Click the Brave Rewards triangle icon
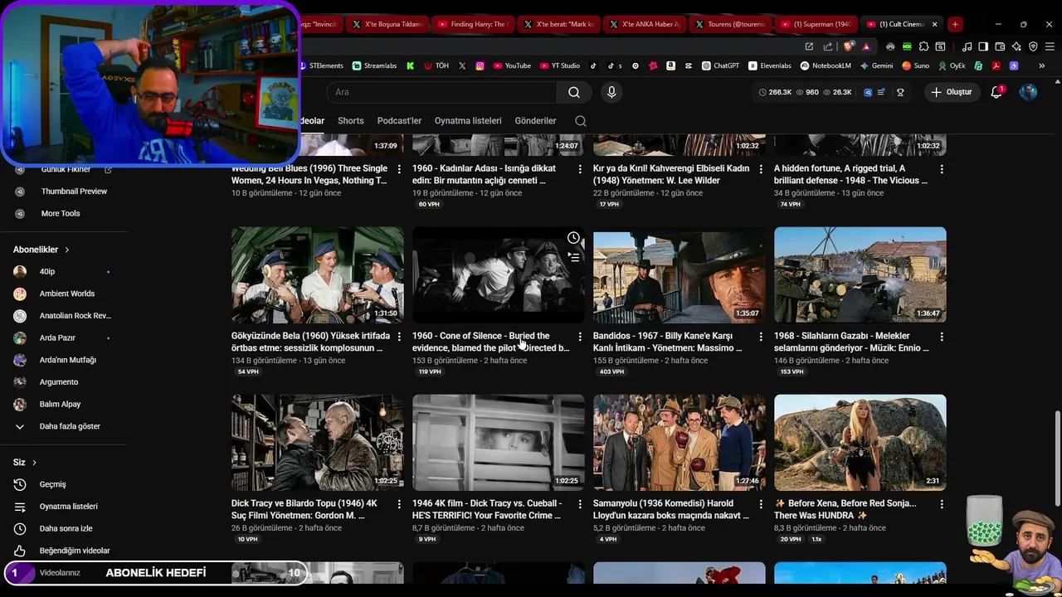The height and width of the screenshot is (597, 1062). [x=866, y=46]
